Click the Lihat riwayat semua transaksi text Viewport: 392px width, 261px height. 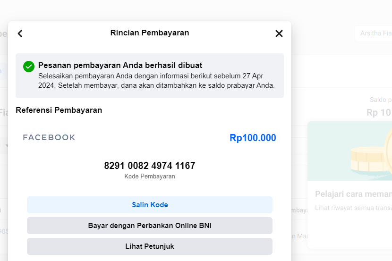(353, 209)
